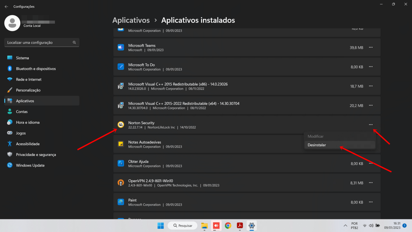Click the volume icon in system tray
Screen dimensions: 412x232
371,226
